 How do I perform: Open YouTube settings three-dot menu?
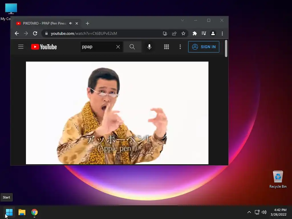(180, 47)
